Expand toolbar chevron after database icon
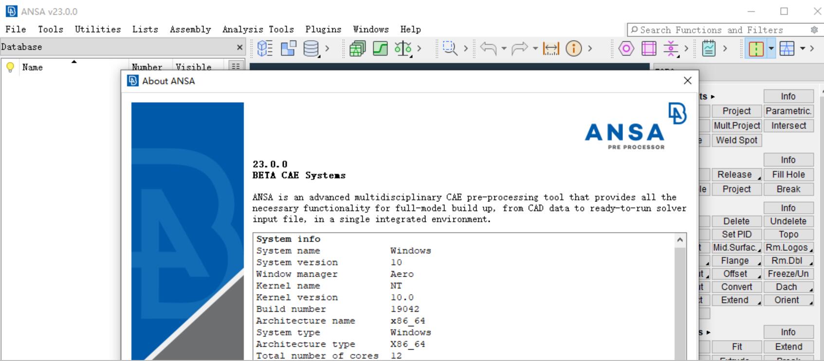 [x=328, y=48]
